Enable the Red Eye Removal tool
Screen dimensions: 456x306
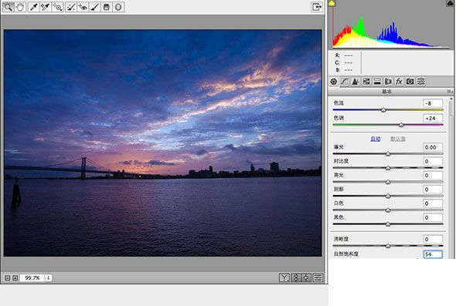click(83, 7)
